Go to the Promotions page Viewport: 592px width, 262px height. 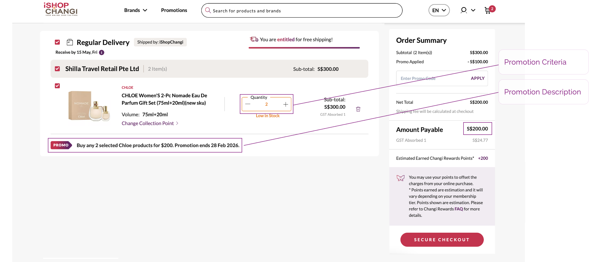(174, 10)
